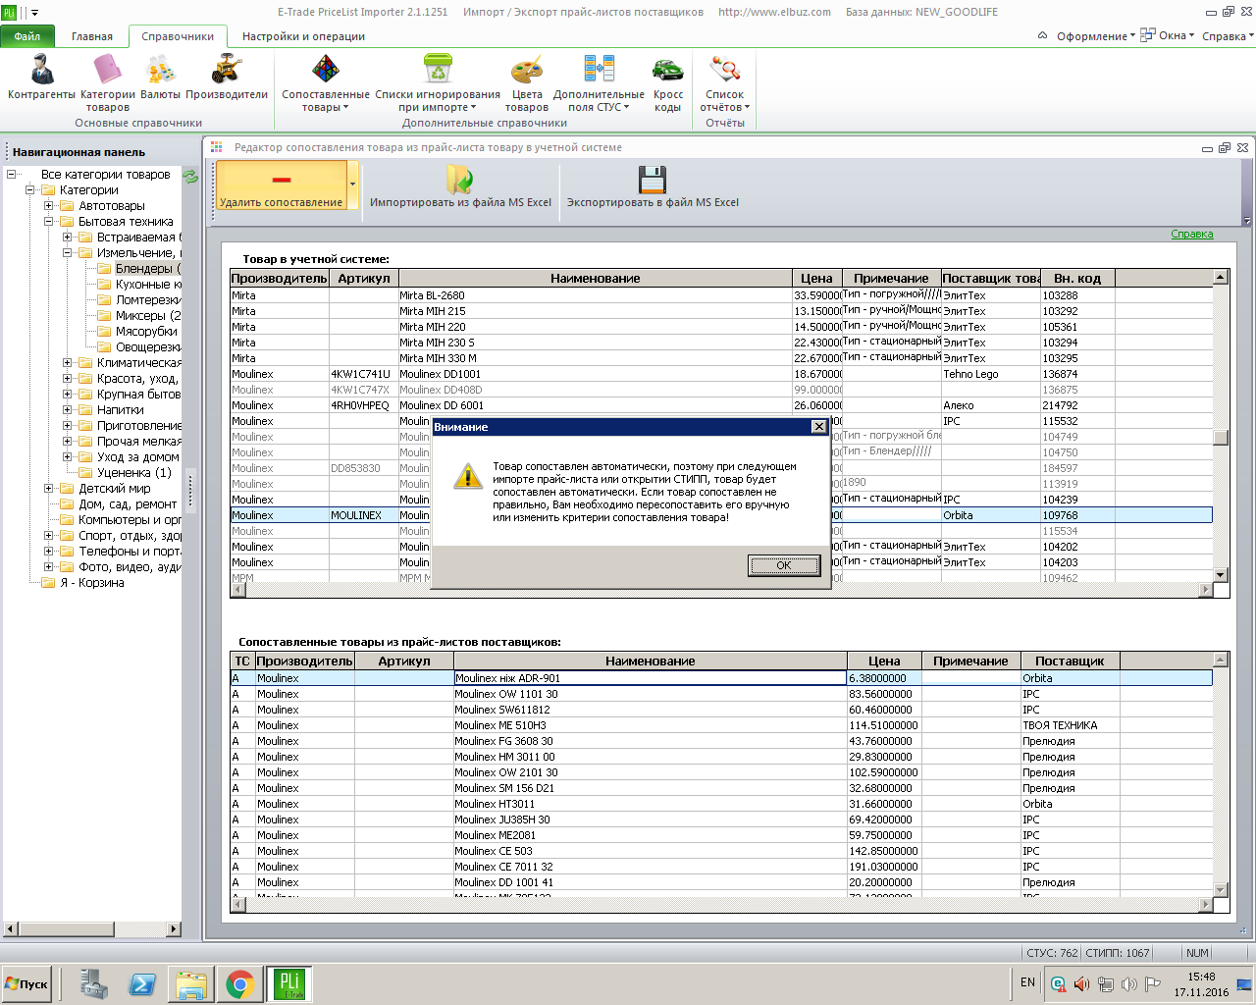Collapse the Бытовая техника category
The width and height of the screenshot is (1256, 1005).
pos(49,222)
